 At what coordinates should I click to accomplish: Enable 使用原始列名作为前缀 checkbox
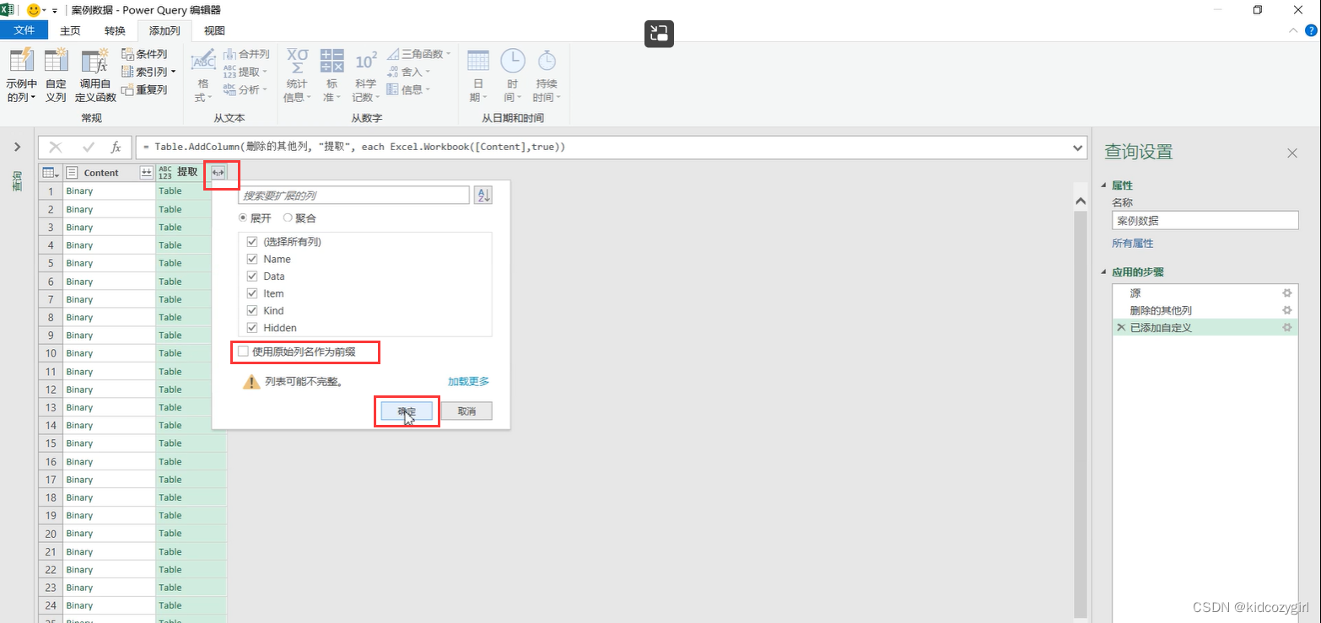(243, 351)
